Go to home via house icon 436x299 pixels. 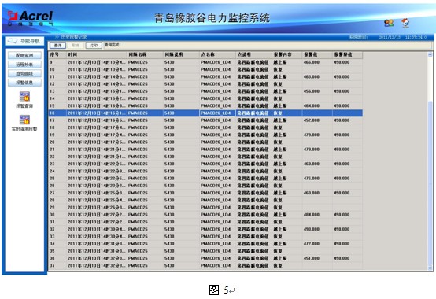point(405,23)
